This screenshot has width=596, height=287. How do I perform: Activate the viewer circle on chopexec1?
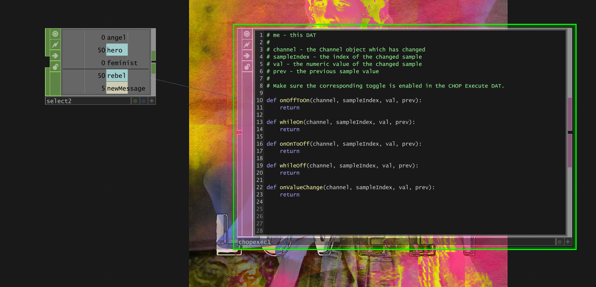pos(247,34)
